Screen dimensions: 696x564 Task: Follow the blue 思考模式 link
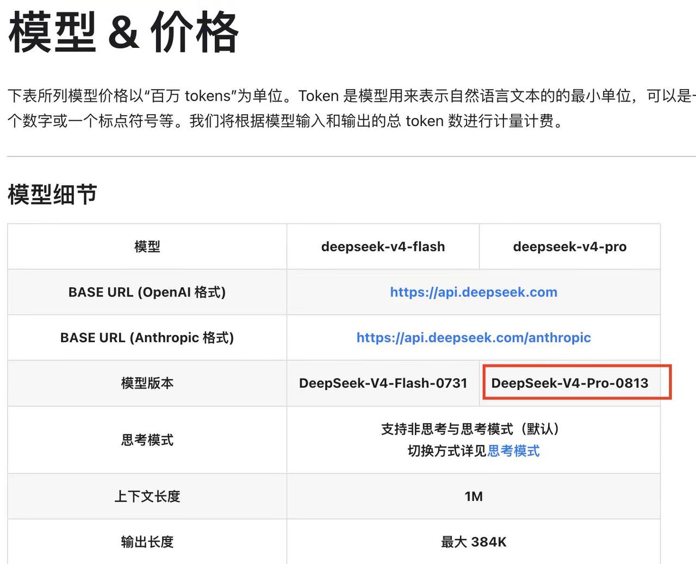pyautogui.click(x=513, y=451)
